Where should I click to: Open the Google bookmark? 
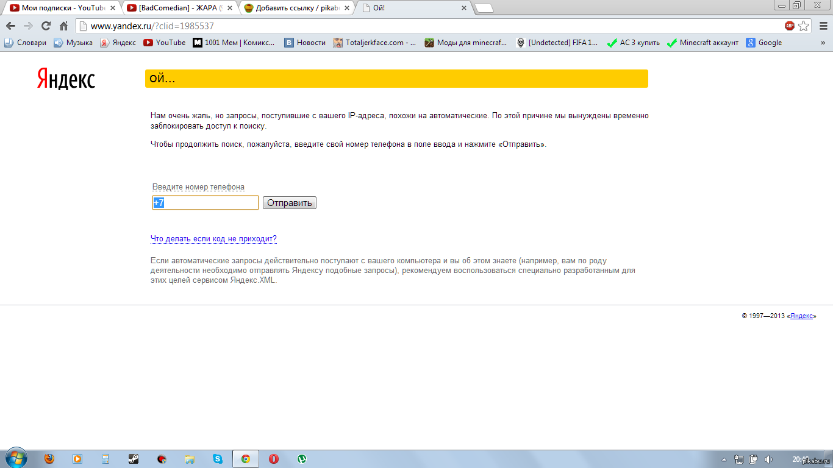click(764, 43)
